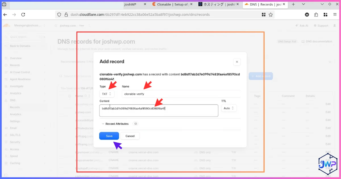Click the Record Attributes info badge icon

pyautogui.click(x=136, y=124)
